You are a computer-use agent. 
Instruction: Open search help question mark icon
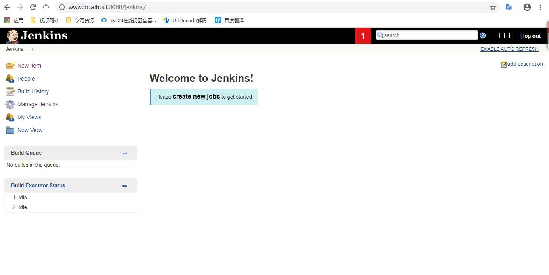[x=483, y=35]
